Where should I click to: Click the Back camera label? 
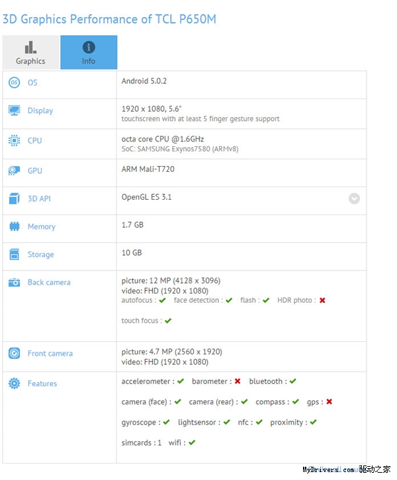pyautogui.click(x=49, y=282)
